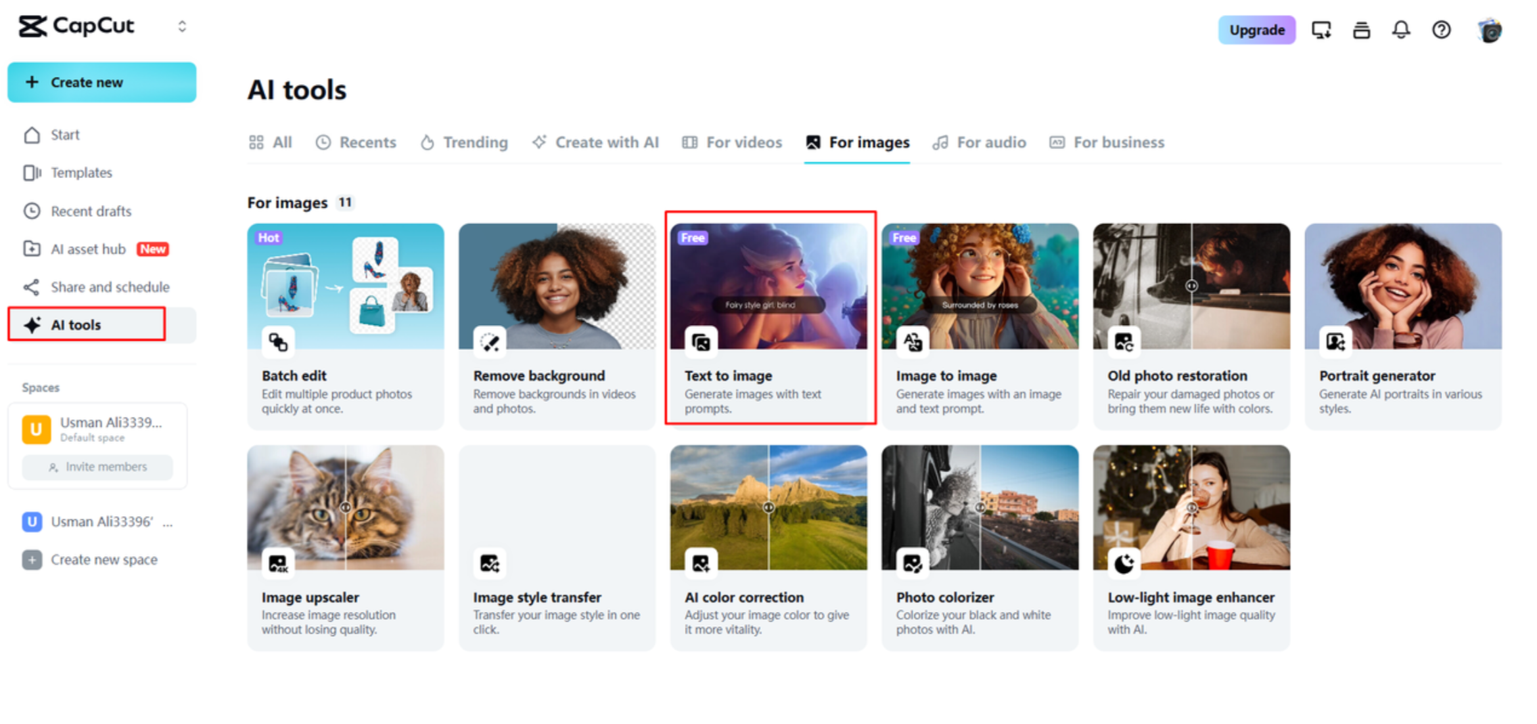1537x724 pixels.
Task: Click the CapCut logo
Action: point(77,26)
